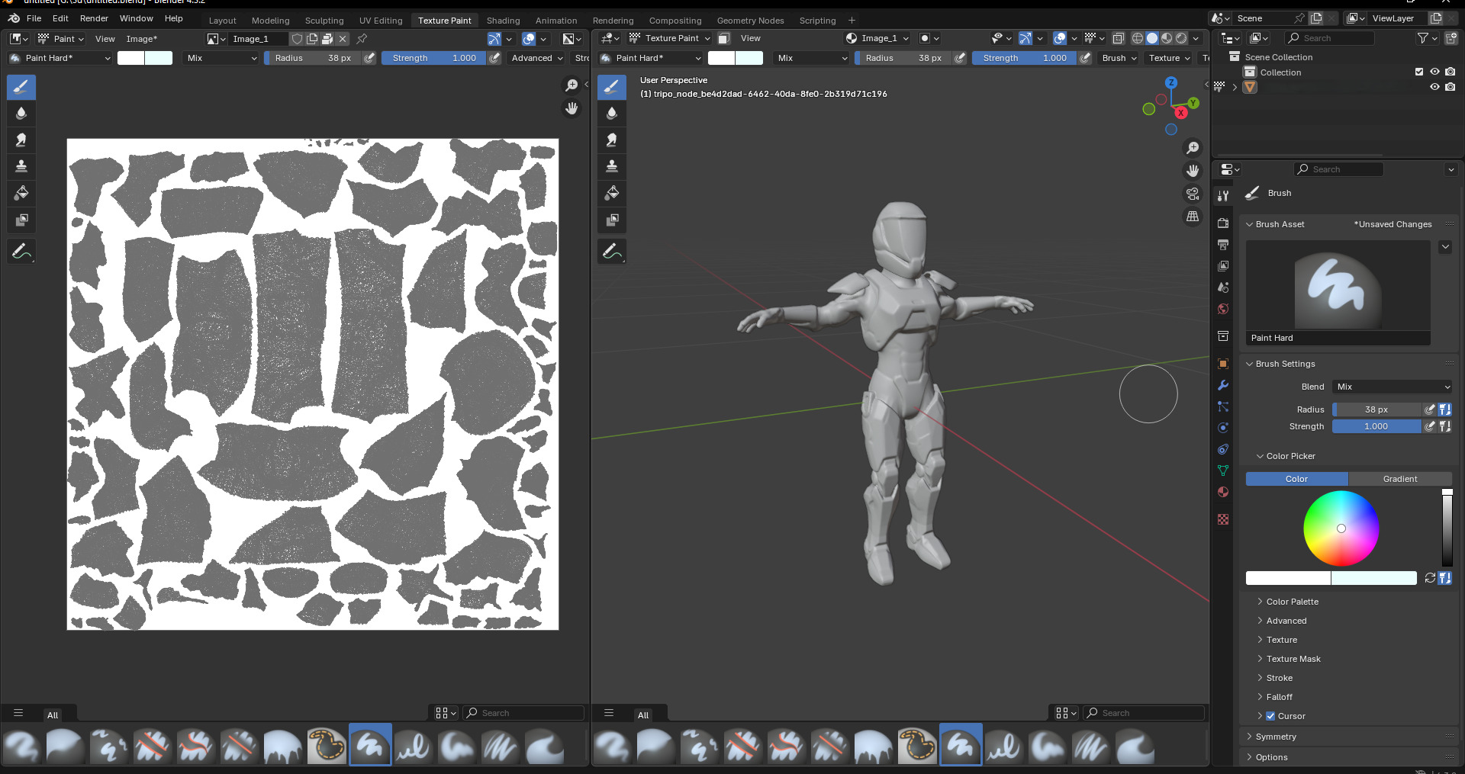Select the Mask tool in 3D viewport toolbar
The height and width of the screenshot is (774, 1465).
[x=611, y=220]
